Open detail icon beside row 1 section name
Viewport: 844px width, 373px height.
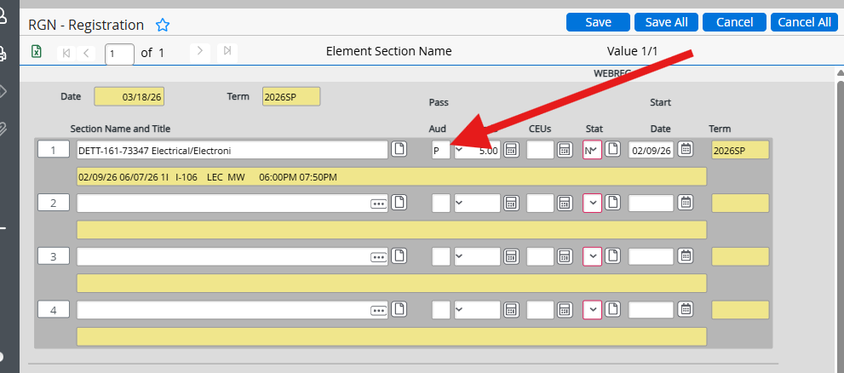click(399, 150)
